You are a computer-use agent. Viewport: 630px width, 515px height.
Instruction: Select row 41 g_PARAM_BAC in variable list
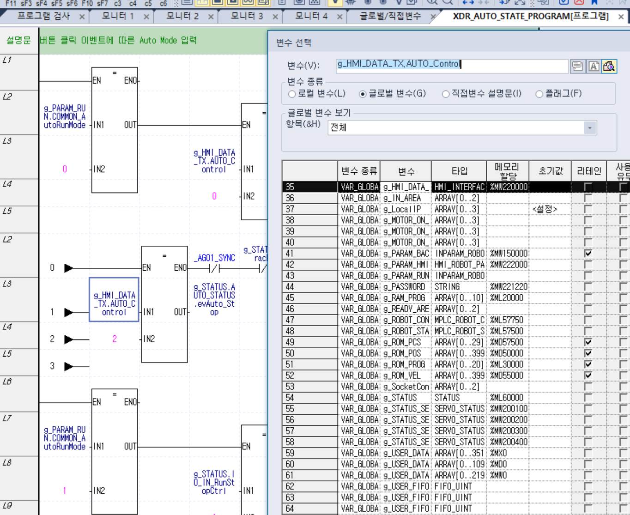(x=406, y=253)
